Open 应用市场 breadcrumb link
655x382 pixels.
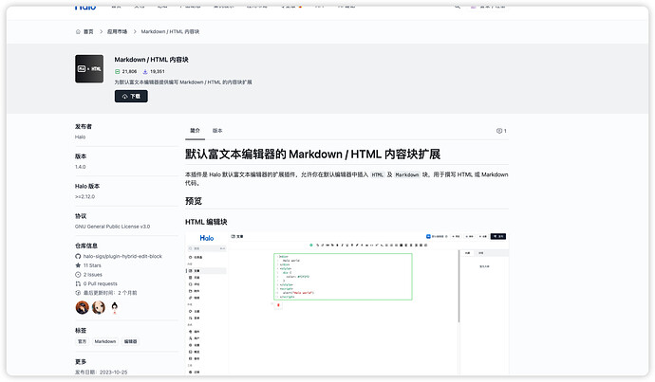117,31
